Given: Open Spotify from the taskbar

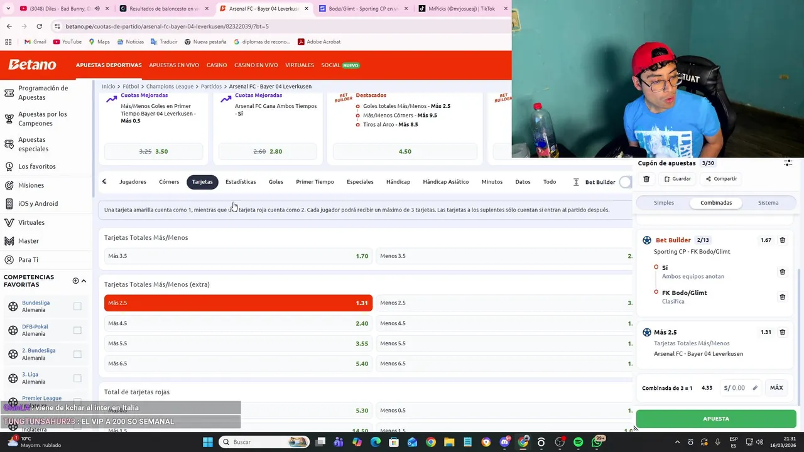Looking at the screenshot, I should click(578, 442).
